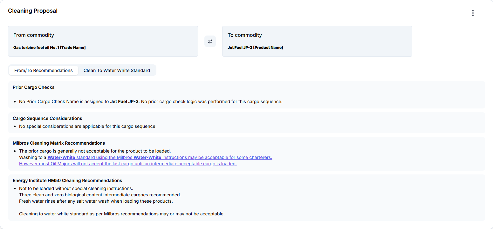Image resolution: width=493 pixels, height=229 pixels.
Task: Click the Prior Cargo Checks heading
Action: [34, 87]
